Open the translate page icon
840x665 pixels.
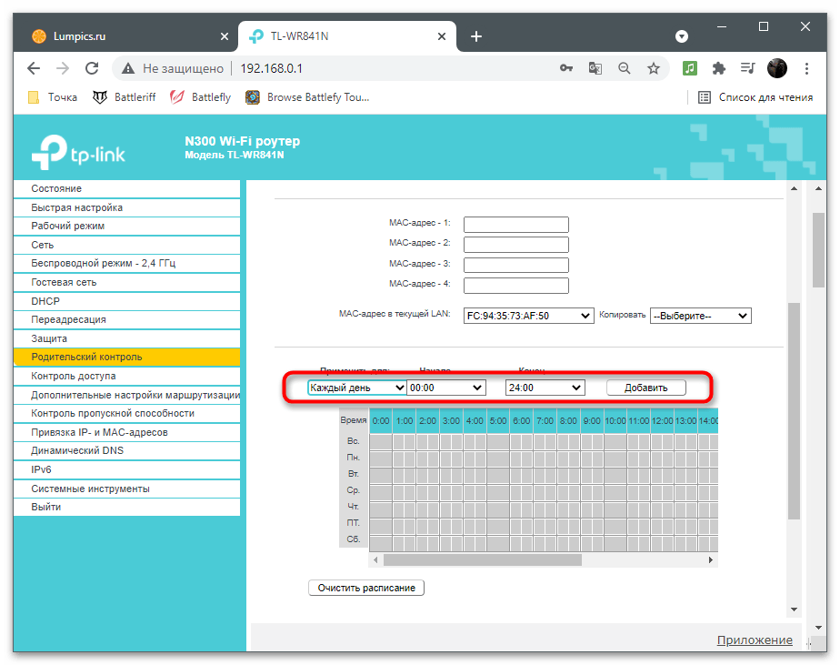595,68
